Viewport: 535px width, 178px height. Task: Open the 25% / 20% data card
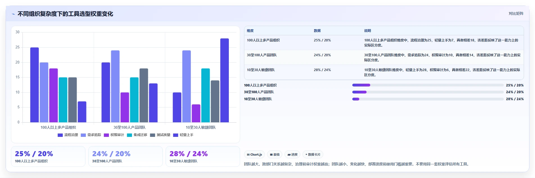point(48,156)
